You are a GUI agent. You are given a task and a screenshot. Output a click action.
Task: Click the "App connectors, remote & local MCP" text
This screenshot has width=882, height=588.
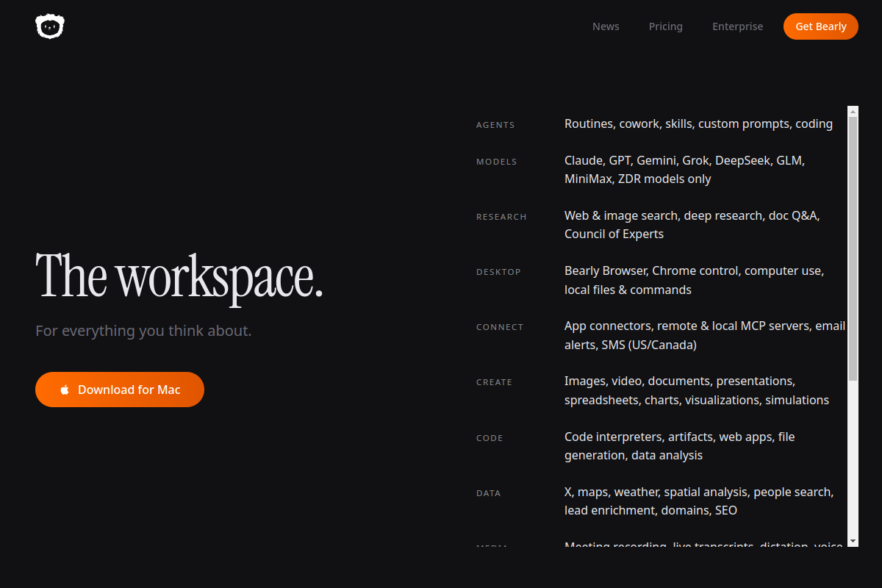[705, 335]
